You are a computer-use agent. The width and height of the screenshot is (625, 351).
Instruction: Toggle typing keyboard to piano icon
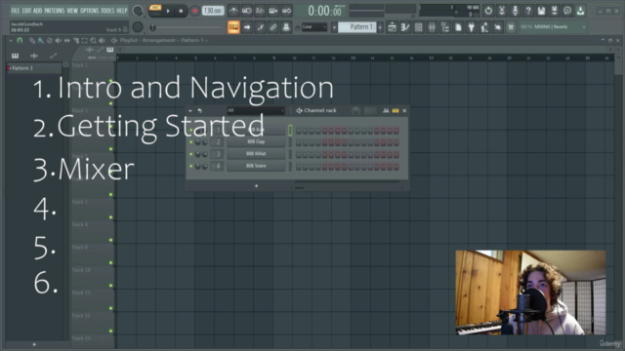click(233, 27)
